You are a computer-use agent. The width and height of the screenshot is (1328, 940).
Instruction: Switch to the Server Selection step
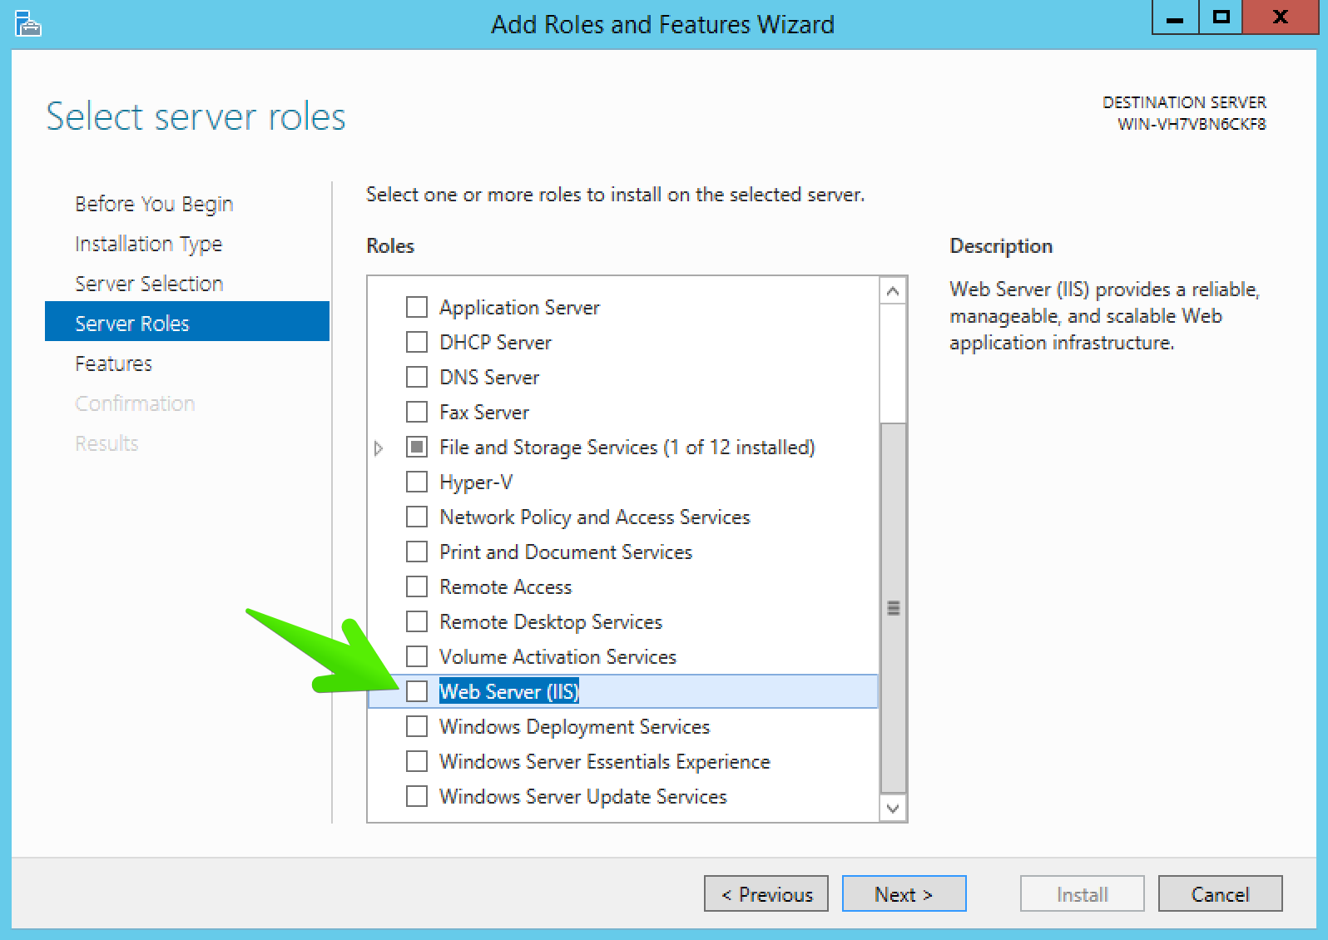[149, 284]
